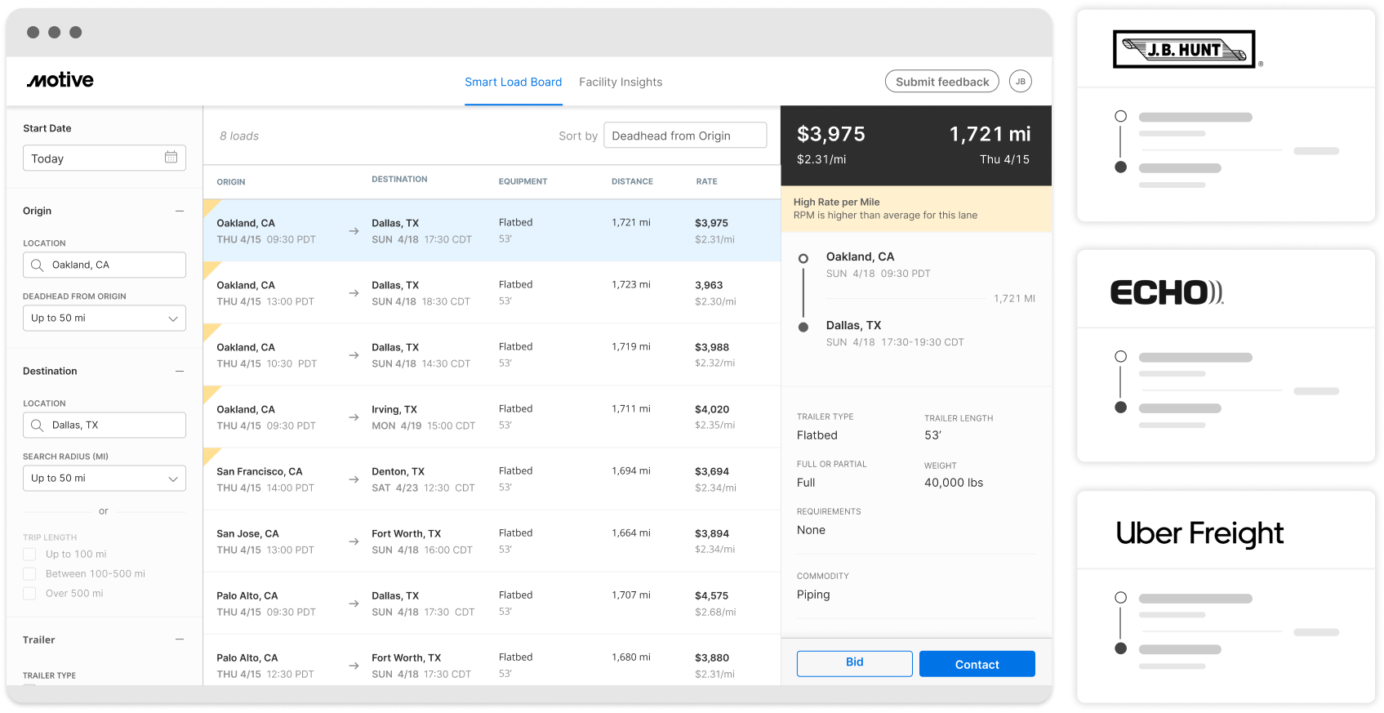
Task: Click the 40,000 lbs weight value
Action: click(954, 483)
